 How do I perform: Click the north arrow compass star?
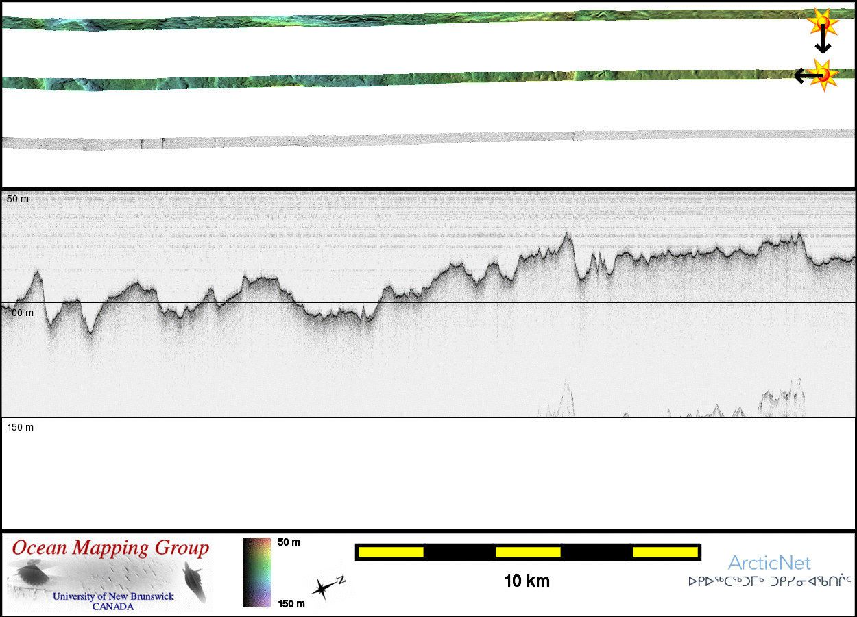[321, 588]
